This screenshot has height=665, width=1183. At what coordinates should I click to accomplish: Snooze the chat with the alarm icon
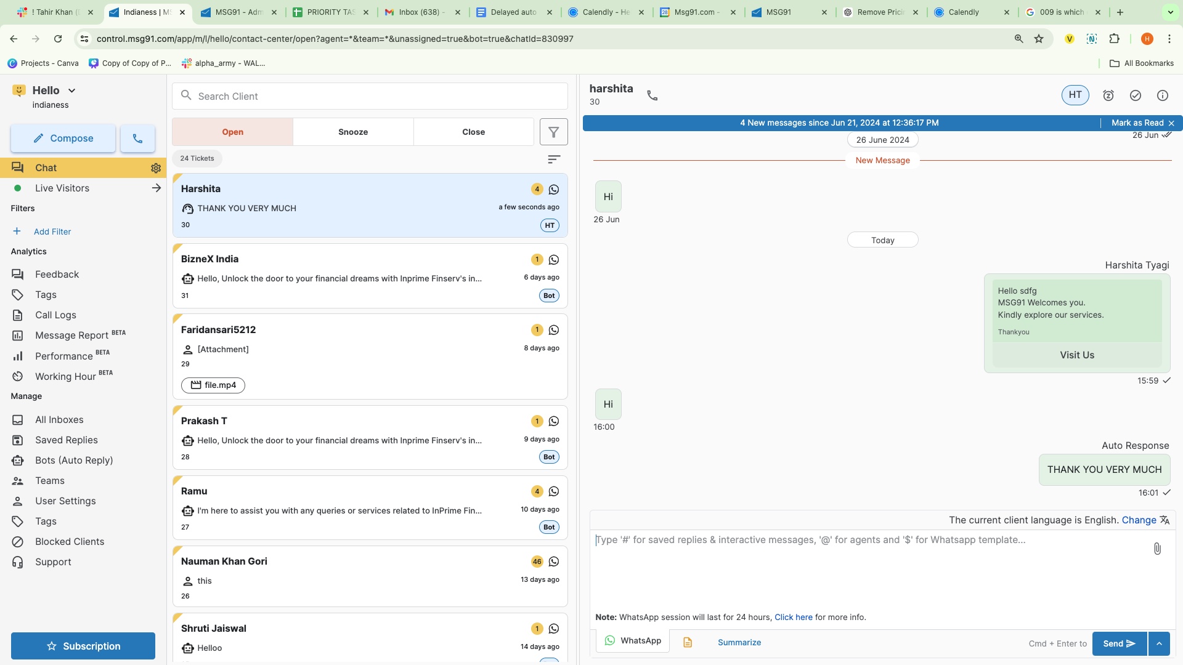(1108, 95)
